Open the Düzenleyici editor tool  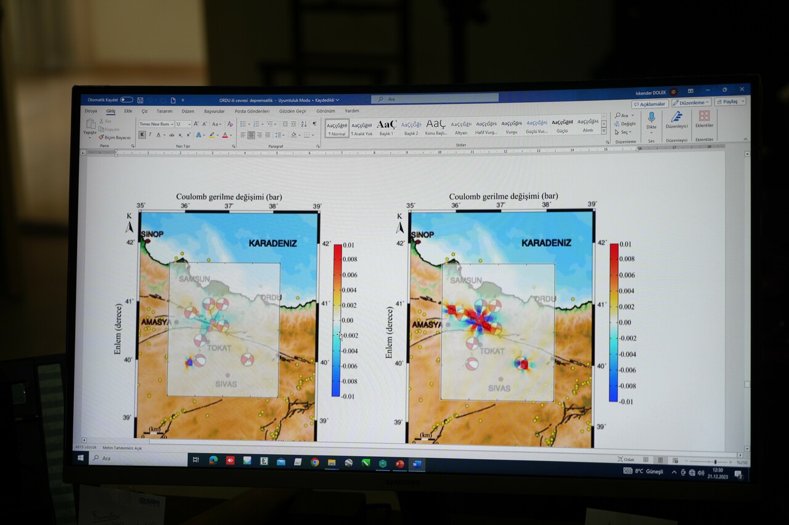pyautogui.click(x=676, y=119)
